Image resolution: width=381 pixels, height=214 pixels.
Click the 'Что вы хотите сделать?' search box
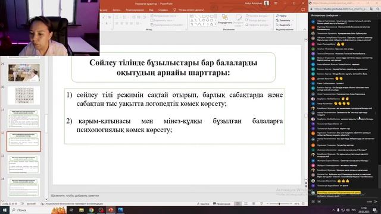191,10
